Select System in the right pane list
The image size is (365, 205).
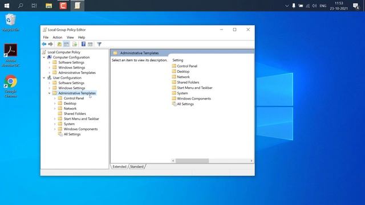[182, 93]
